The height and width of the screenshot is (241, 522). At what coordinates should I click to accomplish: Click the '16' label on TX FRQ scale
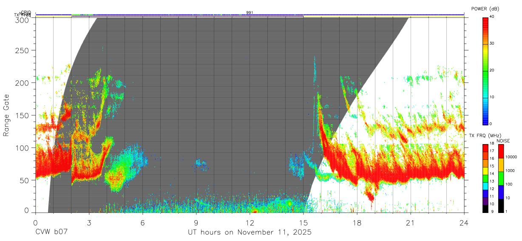[491, 159]
